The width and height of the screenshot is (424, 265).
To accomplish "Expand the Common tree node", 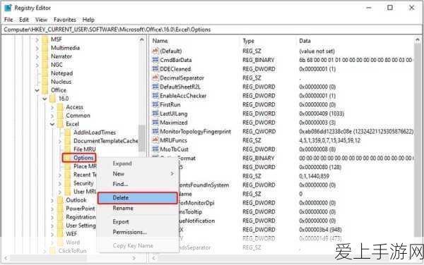I will [52, 116].
